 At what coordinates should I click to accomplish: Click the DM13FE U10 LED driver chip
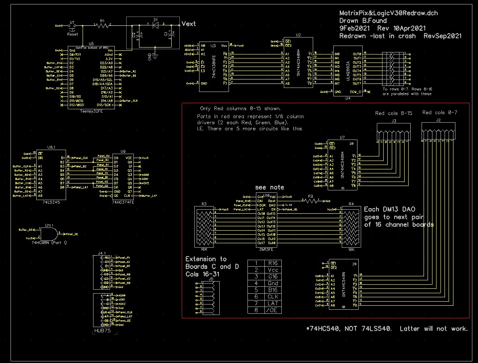click(266, 220)
